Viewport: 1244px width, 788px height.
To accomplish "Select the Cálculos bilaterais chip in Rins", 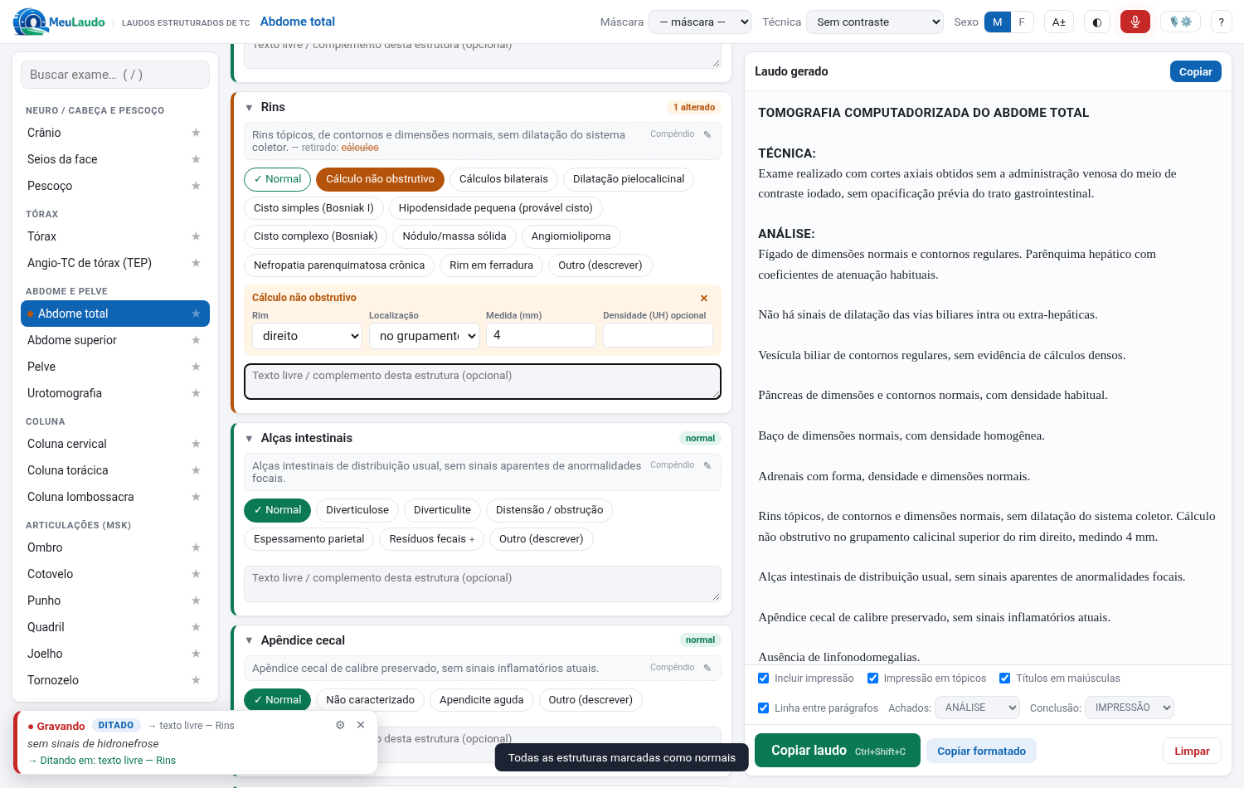I will [x=503, y=179].
